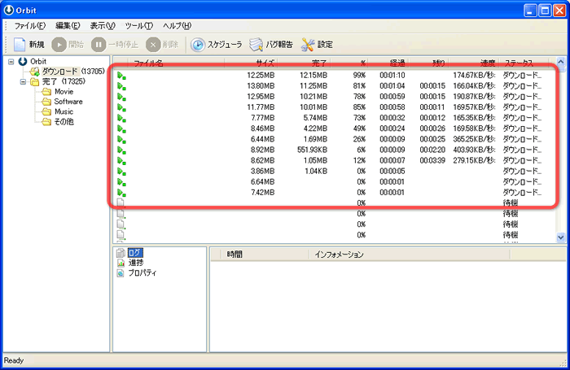
Task: Collapse the 完了 (17325) folder node
Action: tap(23, 81)
